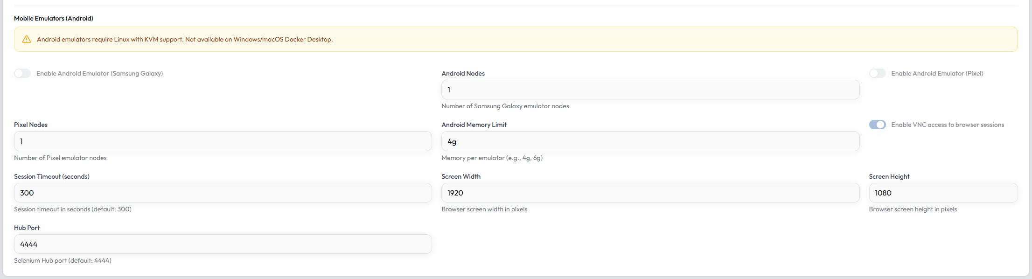
Task: Click 'Selenium Hub port (default: 4444)' hint
Action: [63, 260]
